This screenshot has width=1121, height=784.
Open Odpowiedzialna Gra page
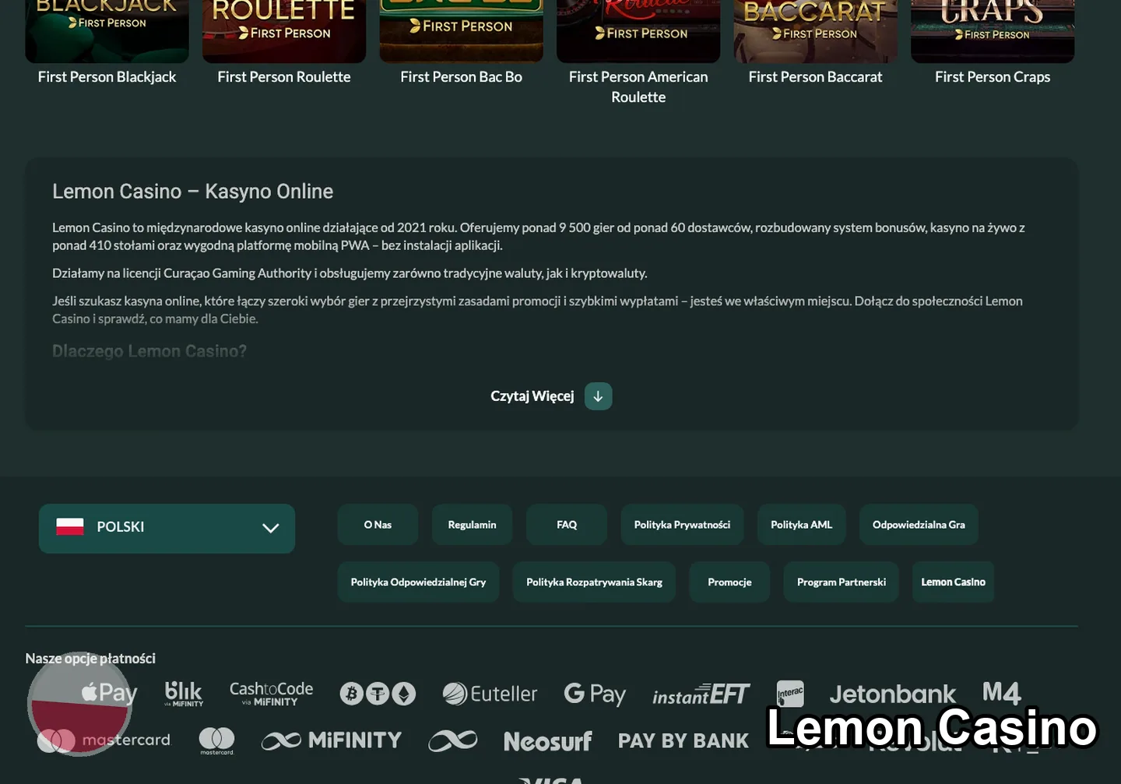click(919, 525)
